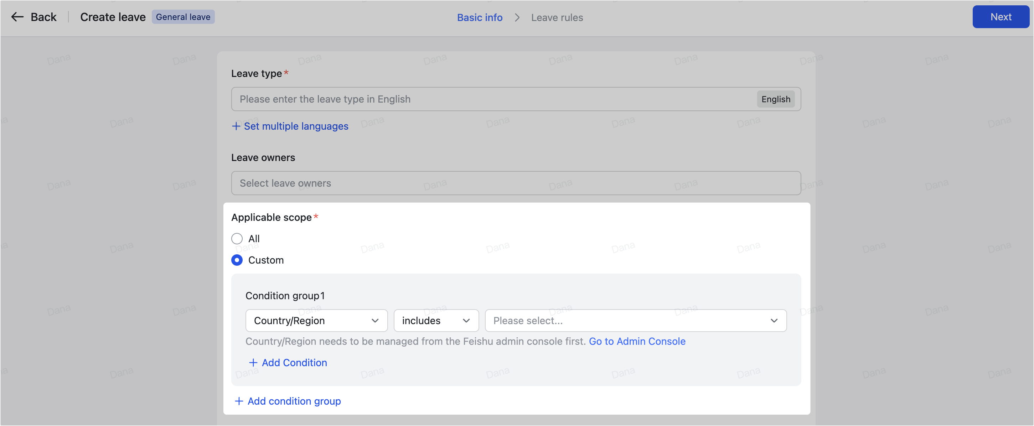
Task: Select the All applicable scope radio button
Action: (237, 238)
